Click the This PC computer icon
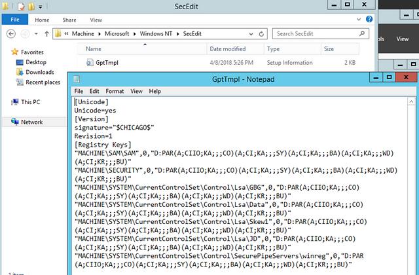This screenshot has width=419, height=275. (14, 102)
